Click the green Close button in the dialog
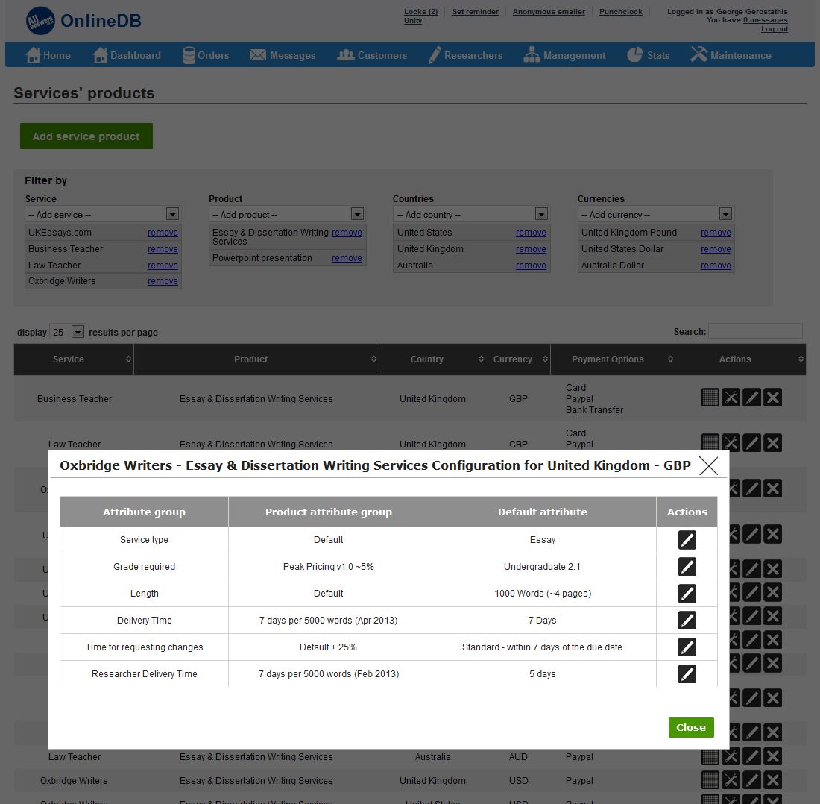820x804 pixels. 691,728
